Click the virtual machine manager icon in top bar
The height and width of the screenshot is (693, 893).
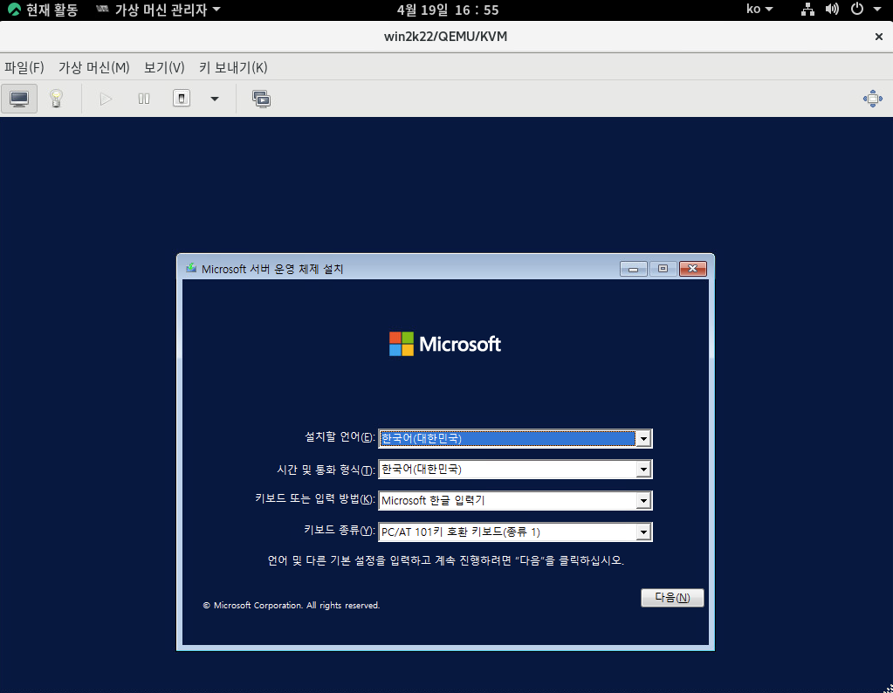[x=102, y=9]
